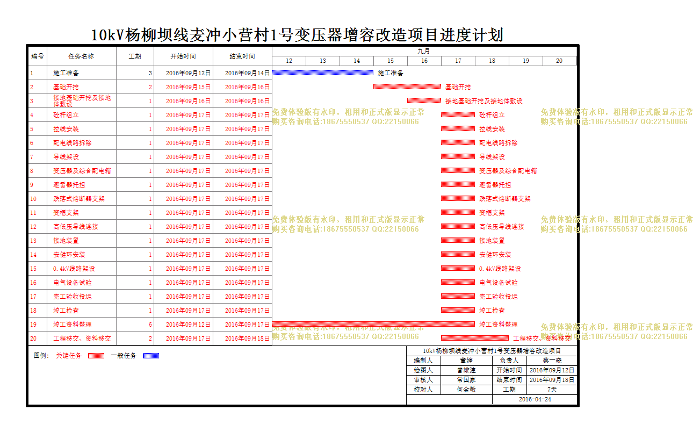The image size is (693, 432).
Task: Click the chart title 10kV杨柳坝线麦冲小营村1号变压器增容改造项目进度计划
Action: pos(297,35)
